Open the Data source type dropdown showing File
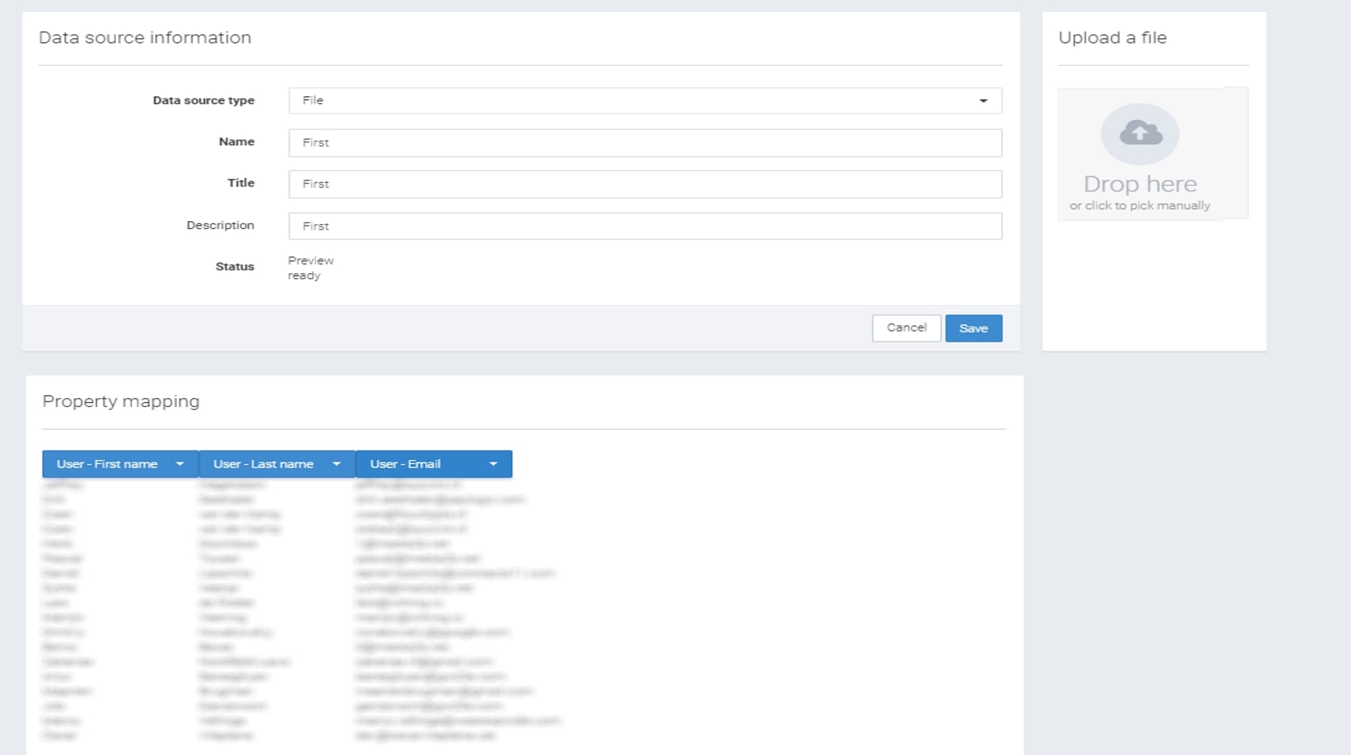This screenshot has height=755, width=1351. point(644,101)
